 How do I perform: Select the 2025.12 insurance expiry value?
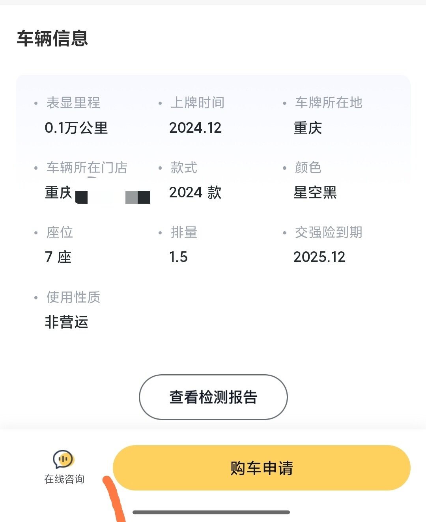[319, 257]
